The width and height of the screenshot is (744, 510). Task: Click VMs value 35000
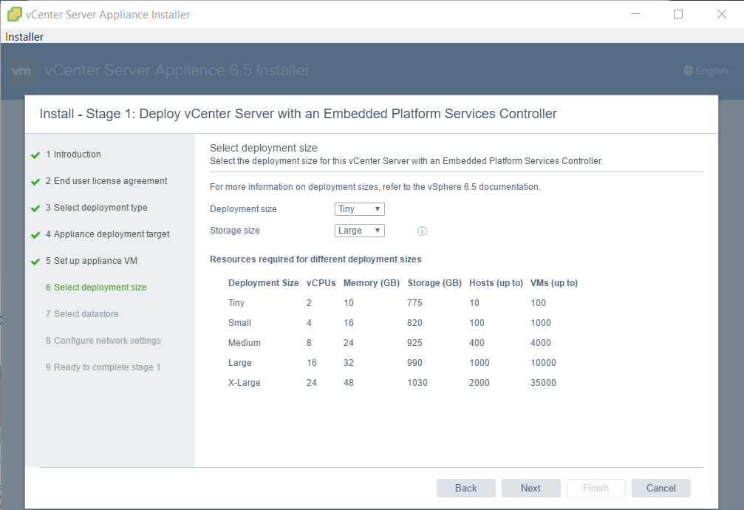pos(543,383)
